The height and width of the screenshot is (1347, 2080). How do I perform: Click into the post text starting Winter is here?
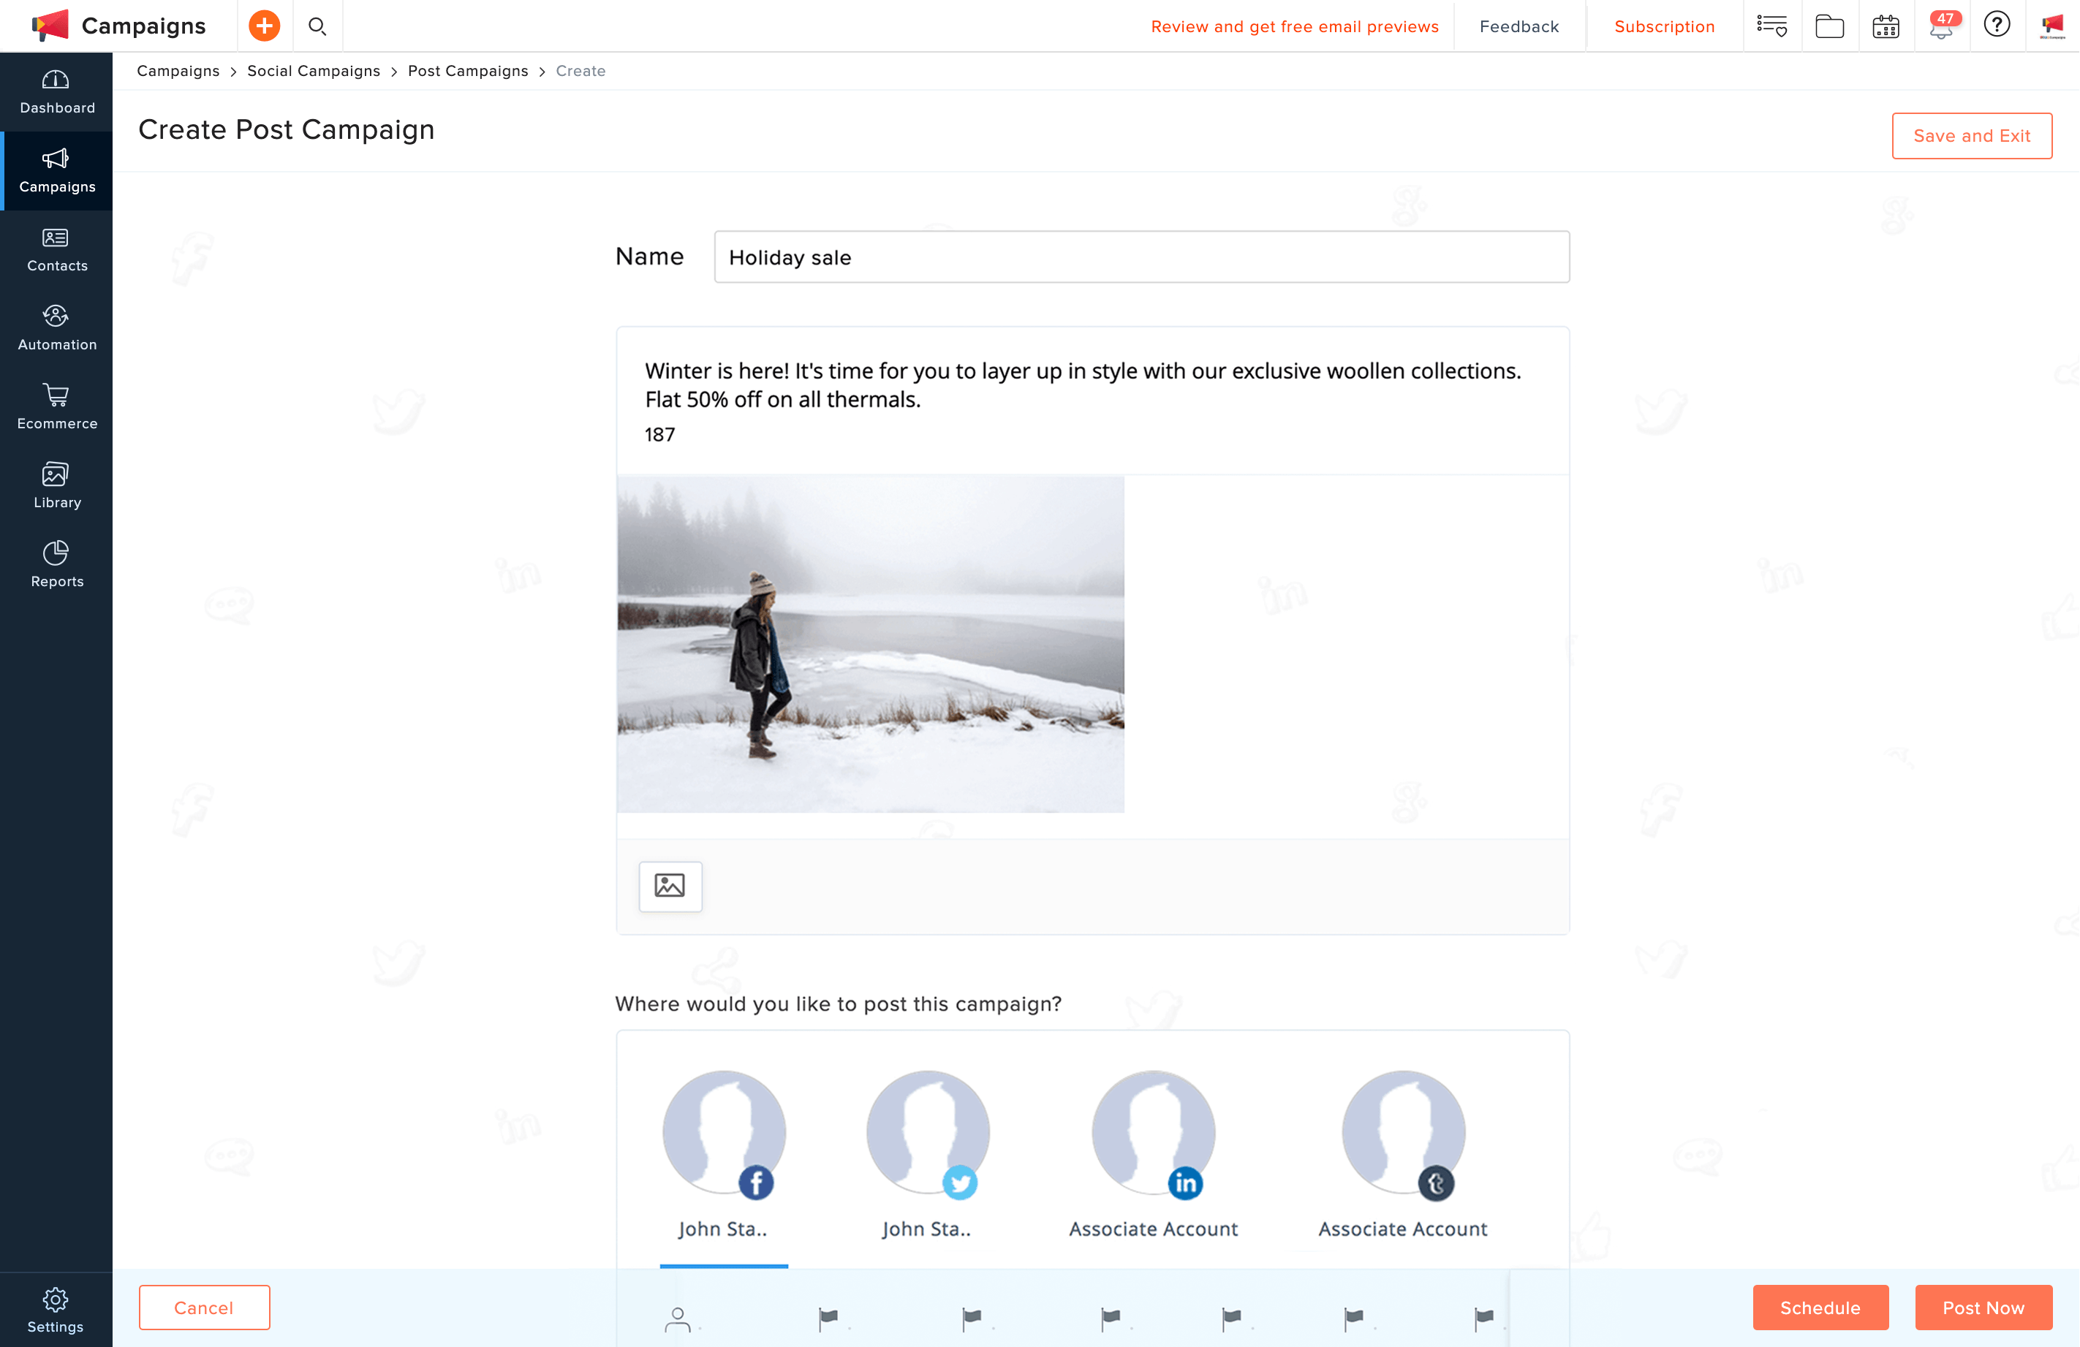coord(1083,385)
